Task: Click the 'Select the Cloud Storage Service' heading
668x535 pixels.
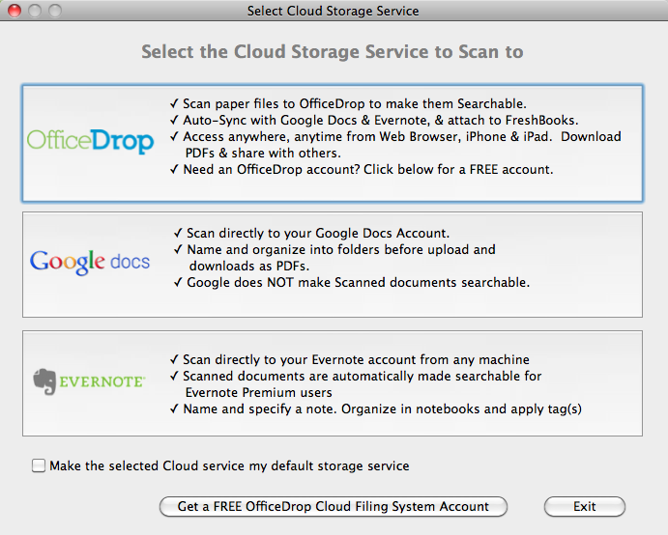Action: tap(333, 51)
